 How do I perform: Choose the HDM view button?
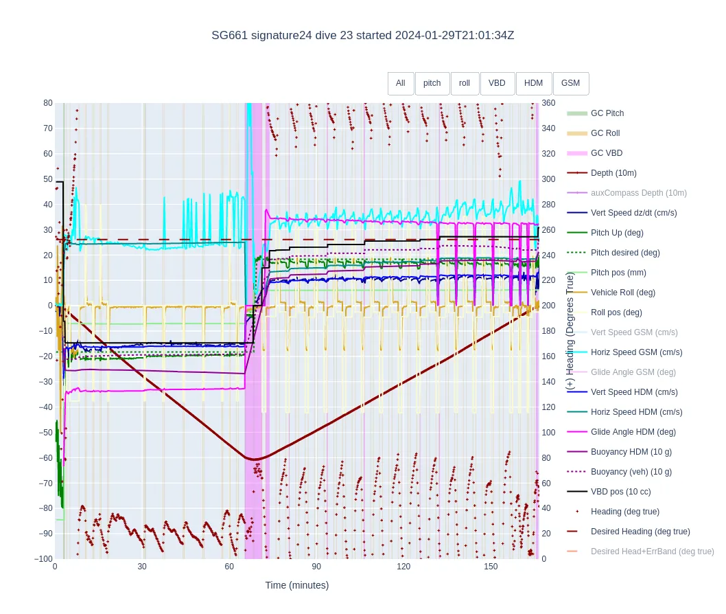click(533, 83)
